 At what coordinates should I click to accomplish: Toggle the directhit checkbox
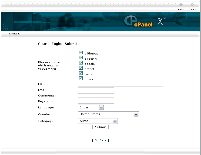pyautogui.click(x=81, y=58)
